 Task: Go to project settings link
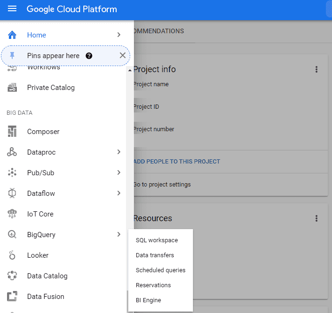[162, 184]
